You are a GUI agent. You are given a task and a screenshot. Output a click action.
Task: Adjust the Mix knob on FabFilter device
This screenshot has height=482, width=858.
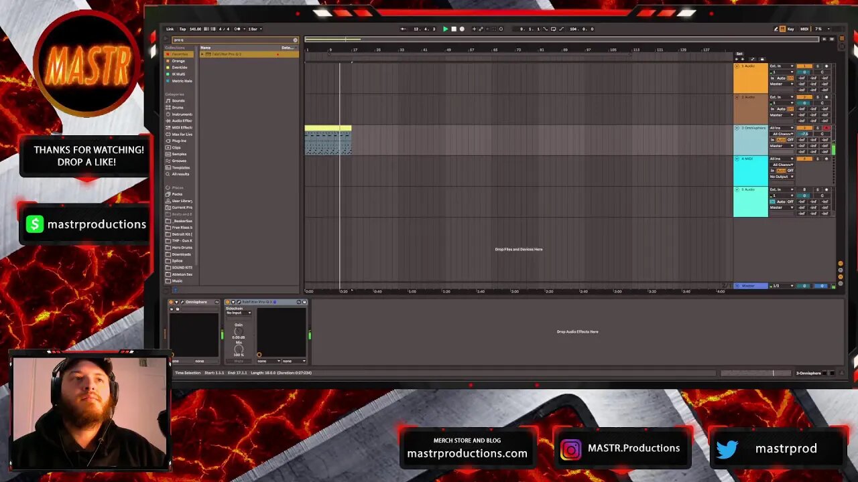pos(239,349)
